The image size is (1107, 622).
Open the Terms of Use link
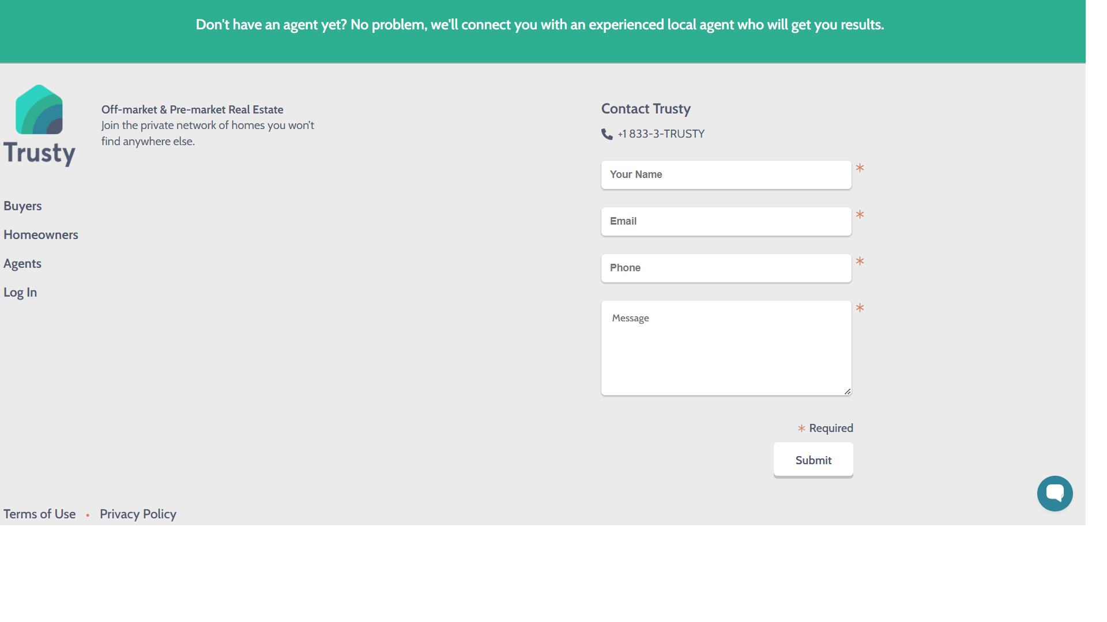click(x=39, y=513)
